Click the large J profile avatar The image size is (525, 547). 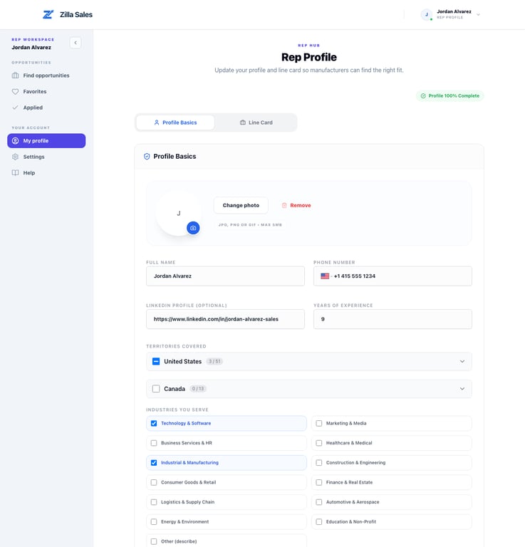tap(179, 213)
